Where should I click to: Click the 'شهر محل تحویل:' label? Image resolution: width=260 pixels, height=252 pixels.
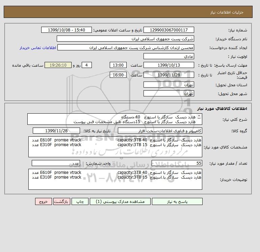tap(232, 94)
